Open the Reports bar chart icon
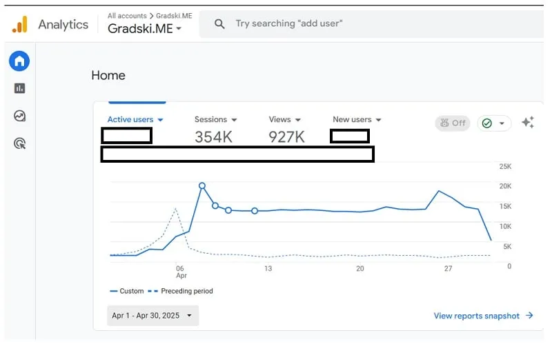 click(19, 88)
